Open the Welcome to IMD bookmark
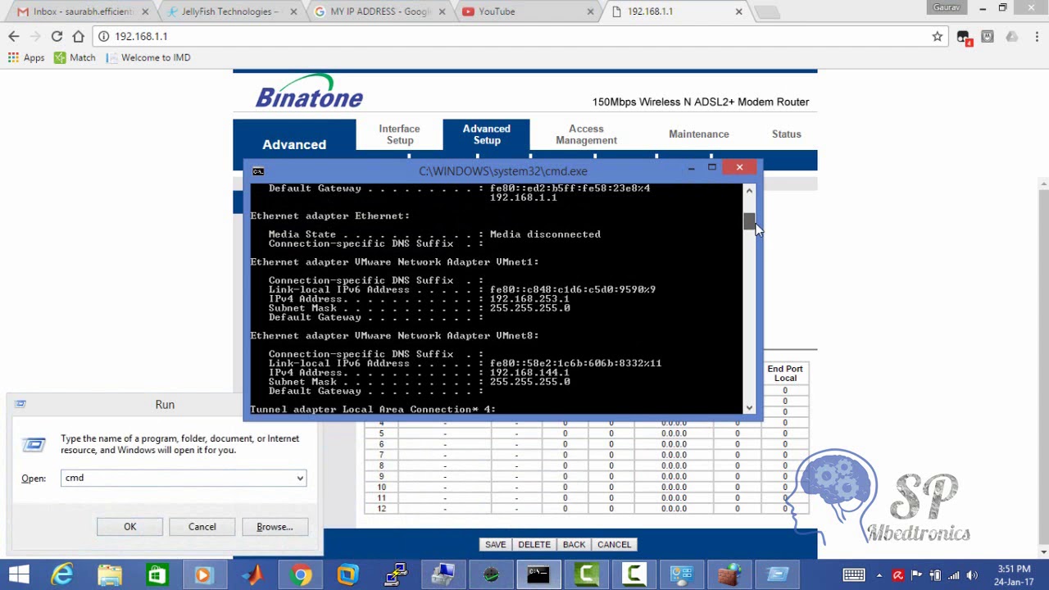 (x=148, y=57)
